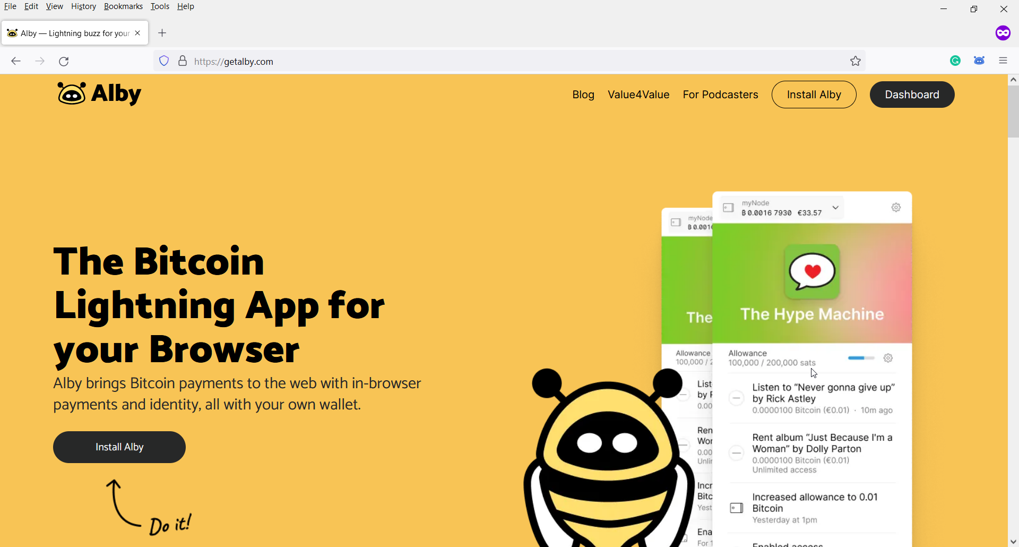Open the browser hamburger application menu
This screenshot has height=547, width=1019.
point(1003,61)
